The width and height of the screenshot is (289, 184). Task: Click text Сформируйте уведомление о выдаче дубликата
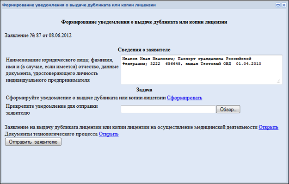[x=86, y=98]
